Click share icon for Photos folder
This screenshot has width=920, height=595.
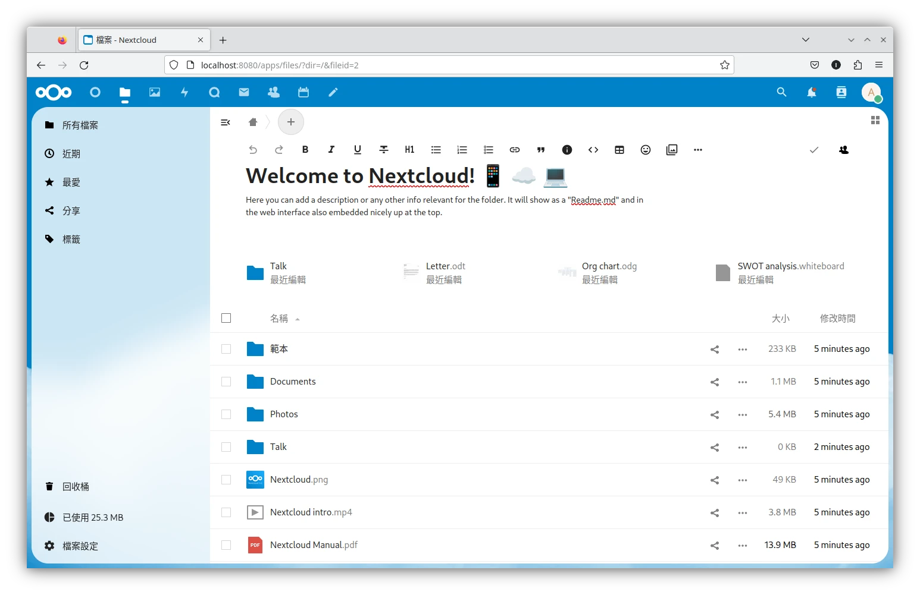tap(715, 414)
